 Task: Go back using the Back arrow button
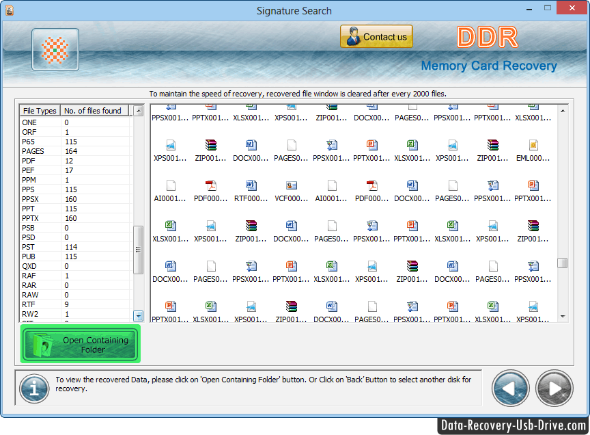pyautogui.click(x=511, y=388)
